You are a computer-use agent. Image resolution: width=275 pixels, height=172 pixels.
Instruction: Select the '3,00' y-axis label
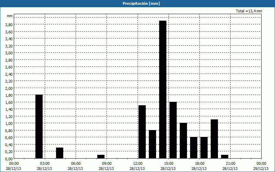(9, 53)
